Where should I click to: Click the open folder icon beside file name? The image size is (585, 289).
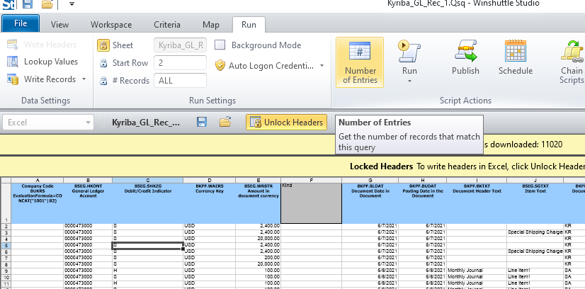click(x=225, y=123)
